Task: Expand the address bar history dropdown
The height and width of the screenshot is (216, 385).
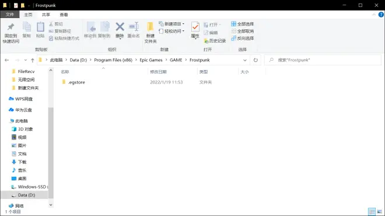Action: tap(245, 60)
